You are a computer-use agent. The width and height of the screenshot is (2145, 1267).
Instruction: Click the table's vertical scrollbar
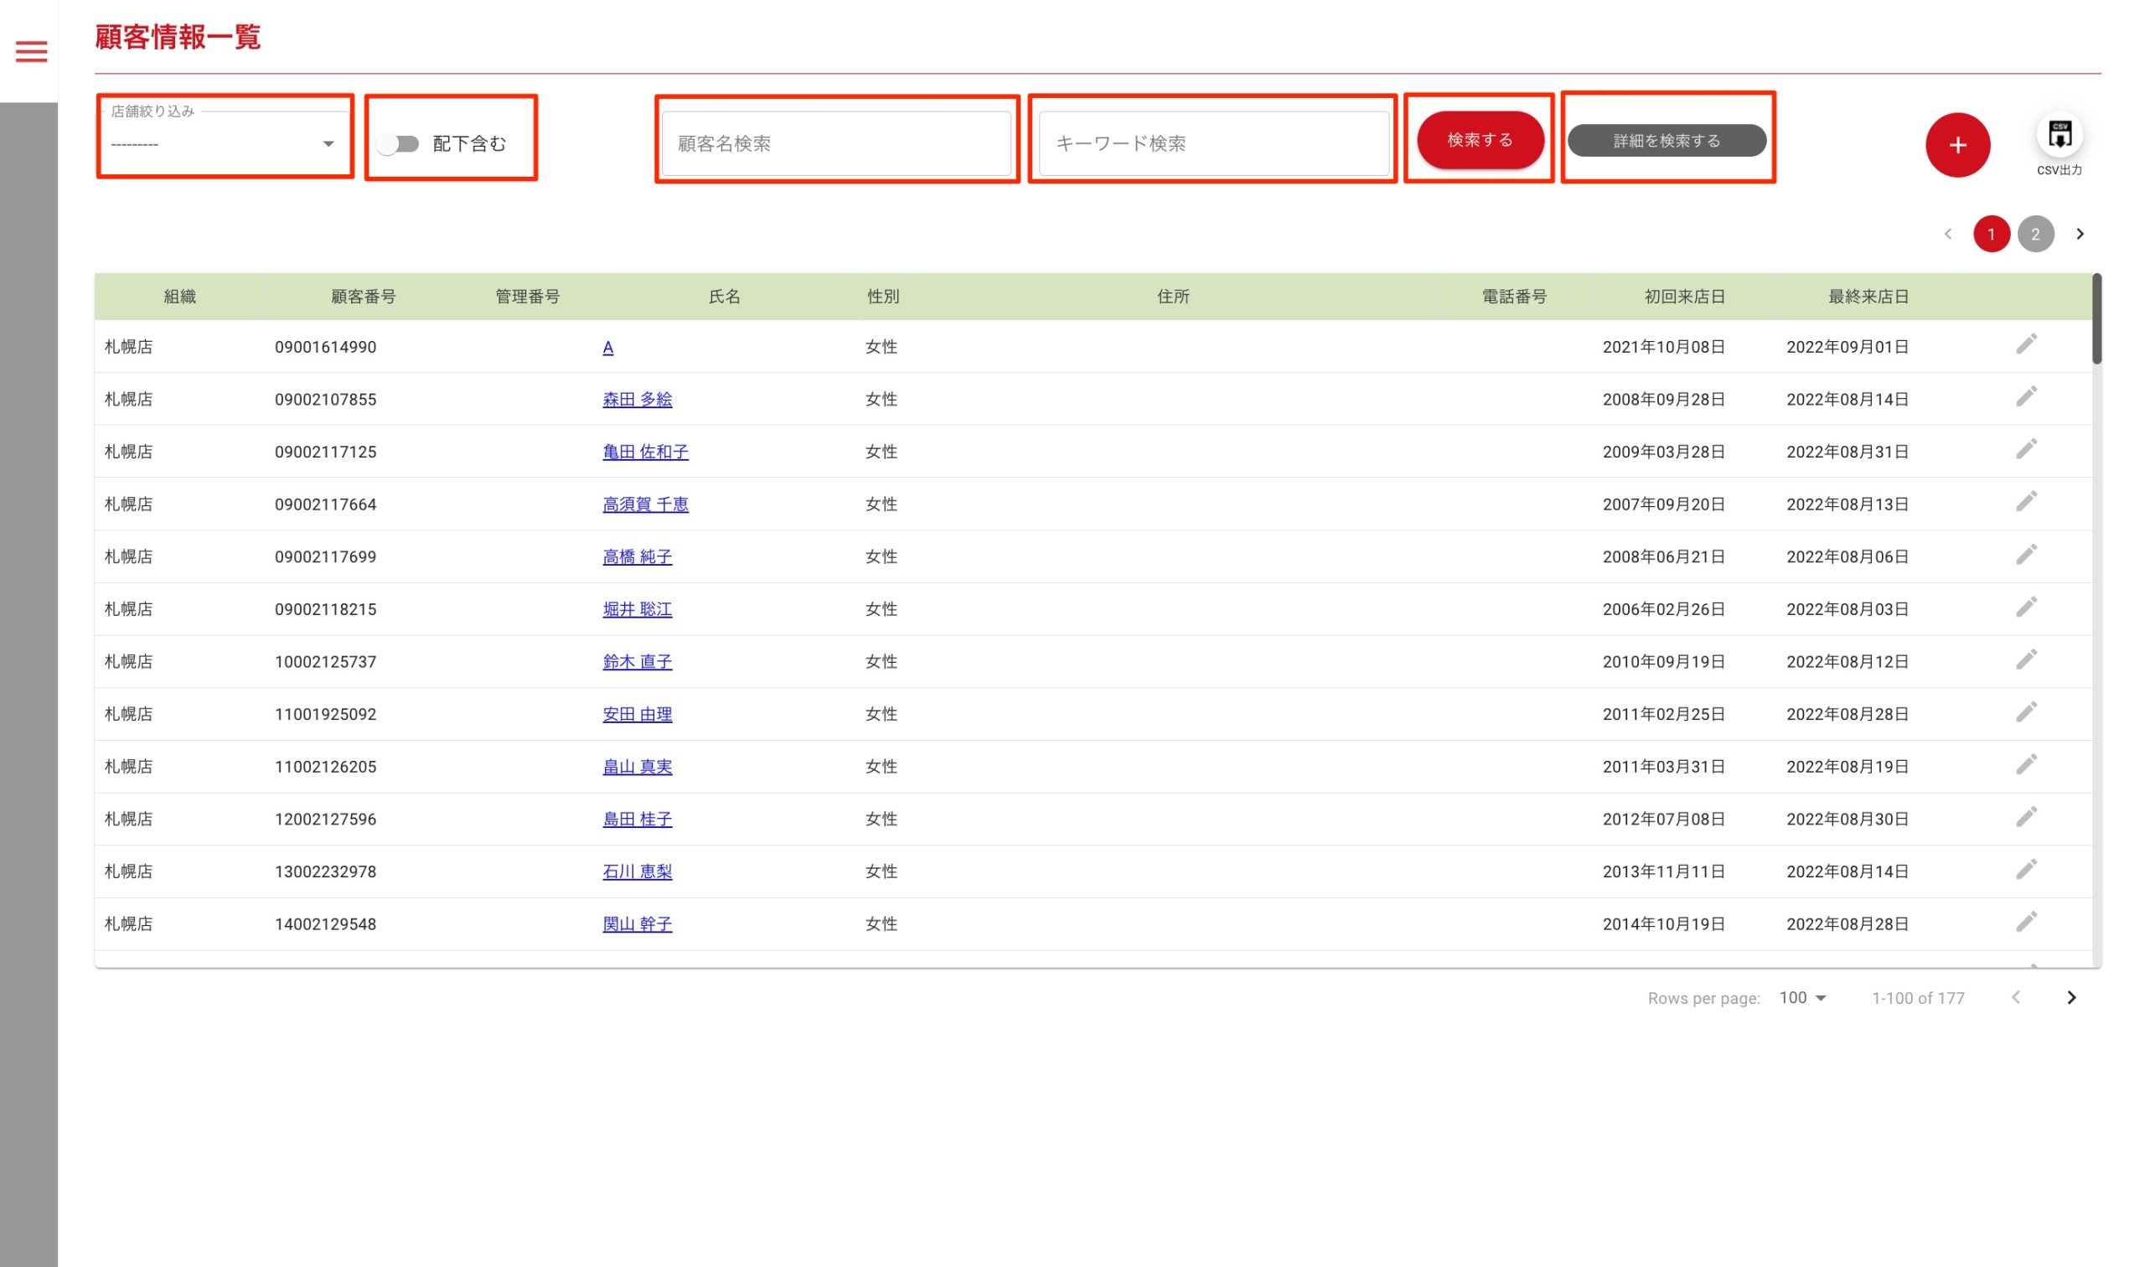[2096, 319]
